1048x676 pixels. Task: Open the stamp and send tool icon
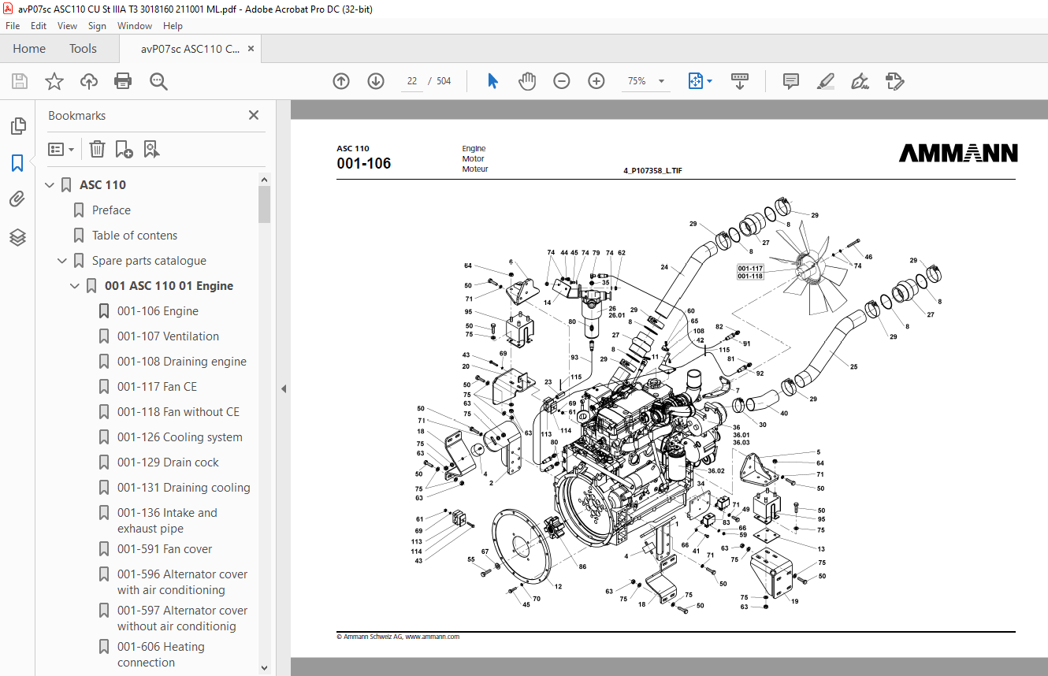[895, 81]
